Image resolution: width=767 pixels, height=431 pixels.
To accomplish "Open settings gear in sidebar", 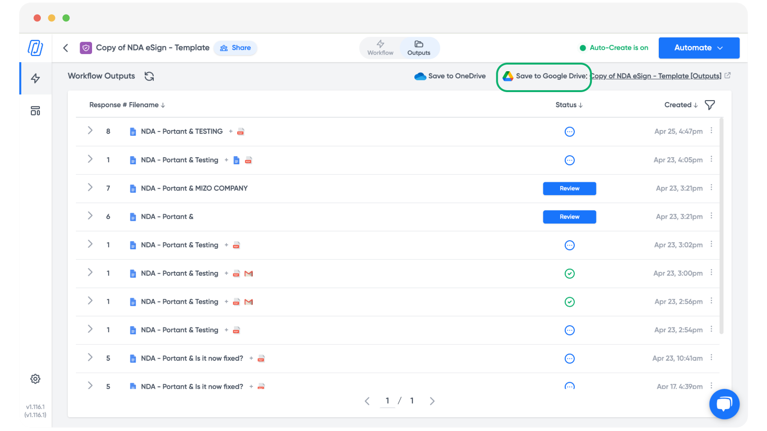I will [36, 379].
